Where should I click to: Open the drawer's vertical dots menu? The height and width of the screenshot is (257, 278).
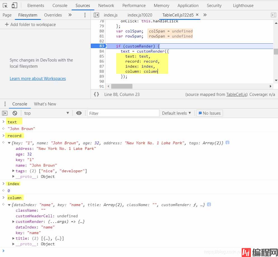[x=5, y=104]
